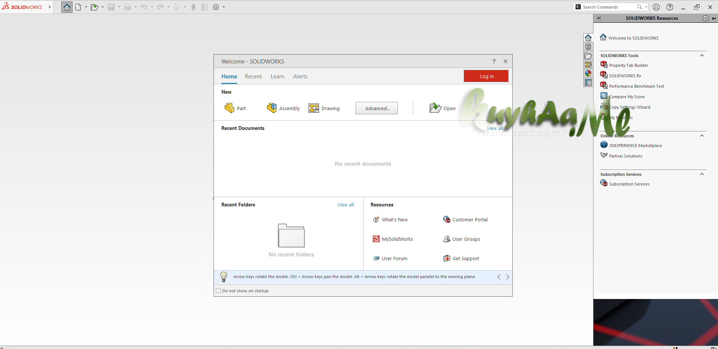Open the View Palette task pane tab
This screenshot has height=349, width=718.
click(588, 65)
